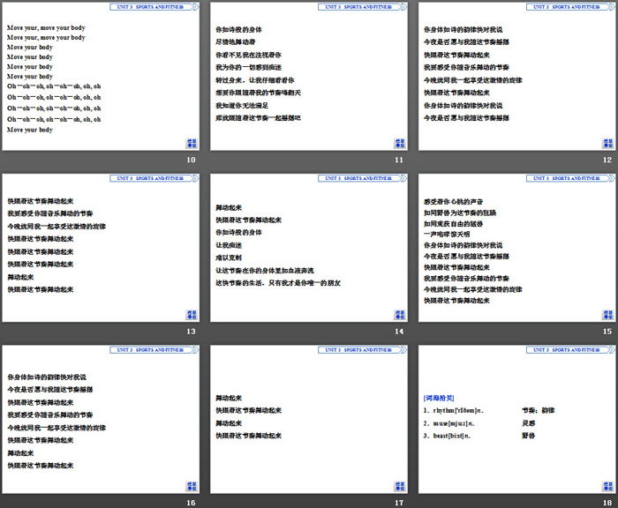Click the UNIT 3 banner text on slide 15
Screen dimensions: 618x508
[568, 178]
